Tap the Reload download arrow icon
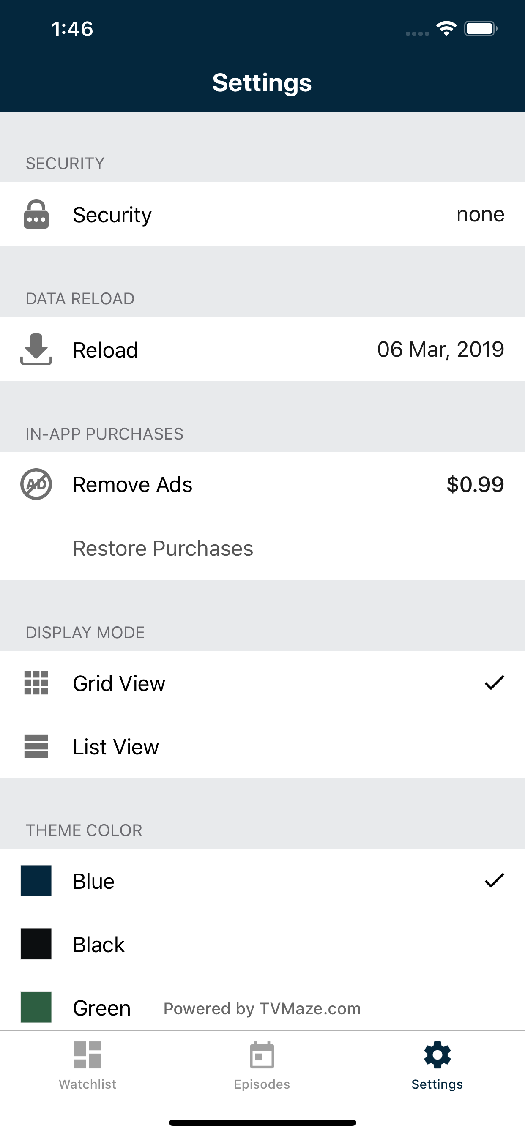 tap(36, 349)
